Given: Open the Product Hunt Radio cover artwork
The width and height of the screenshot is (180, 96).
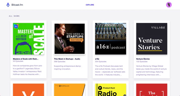Looking at the screenshot, I should 111,90.
